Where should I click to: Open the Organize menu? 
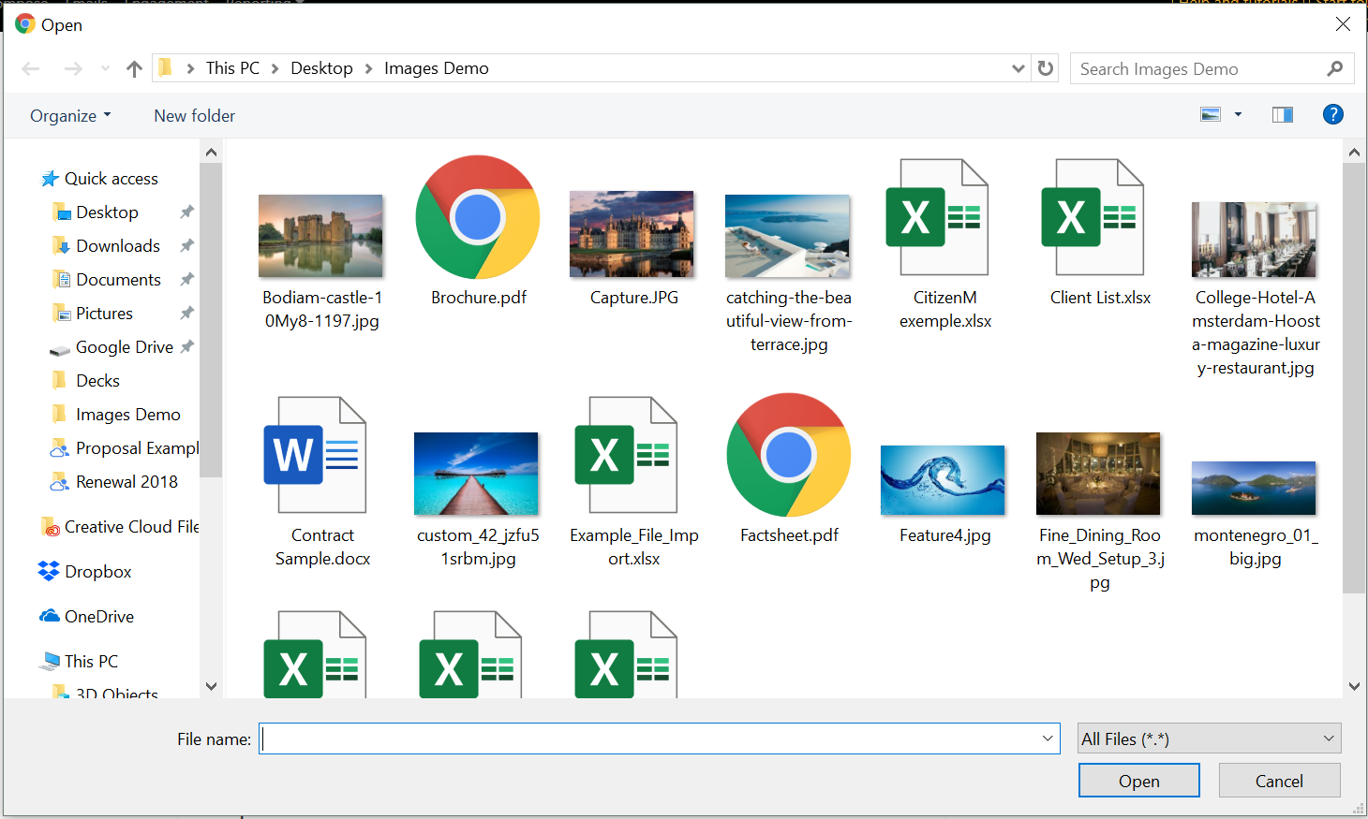(70, 116)
